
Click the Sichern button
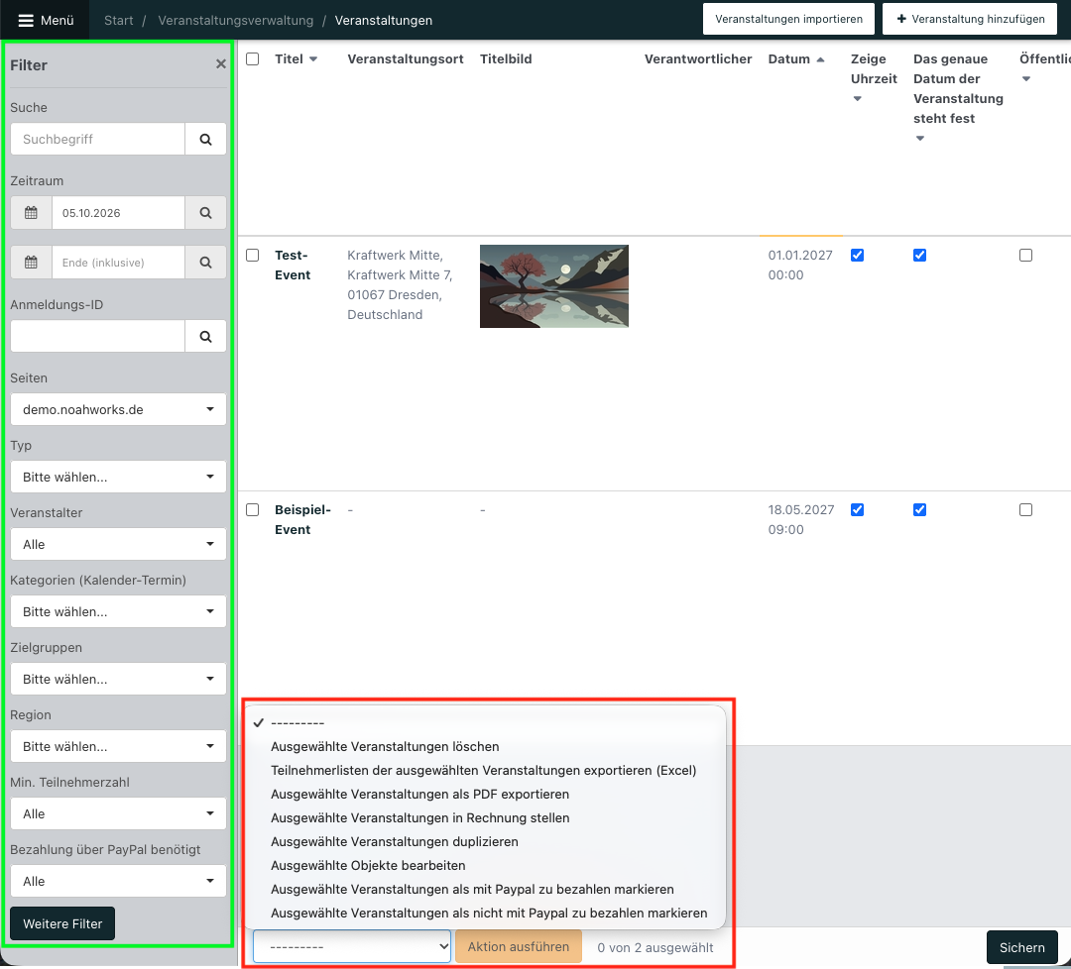[1021, 947]
